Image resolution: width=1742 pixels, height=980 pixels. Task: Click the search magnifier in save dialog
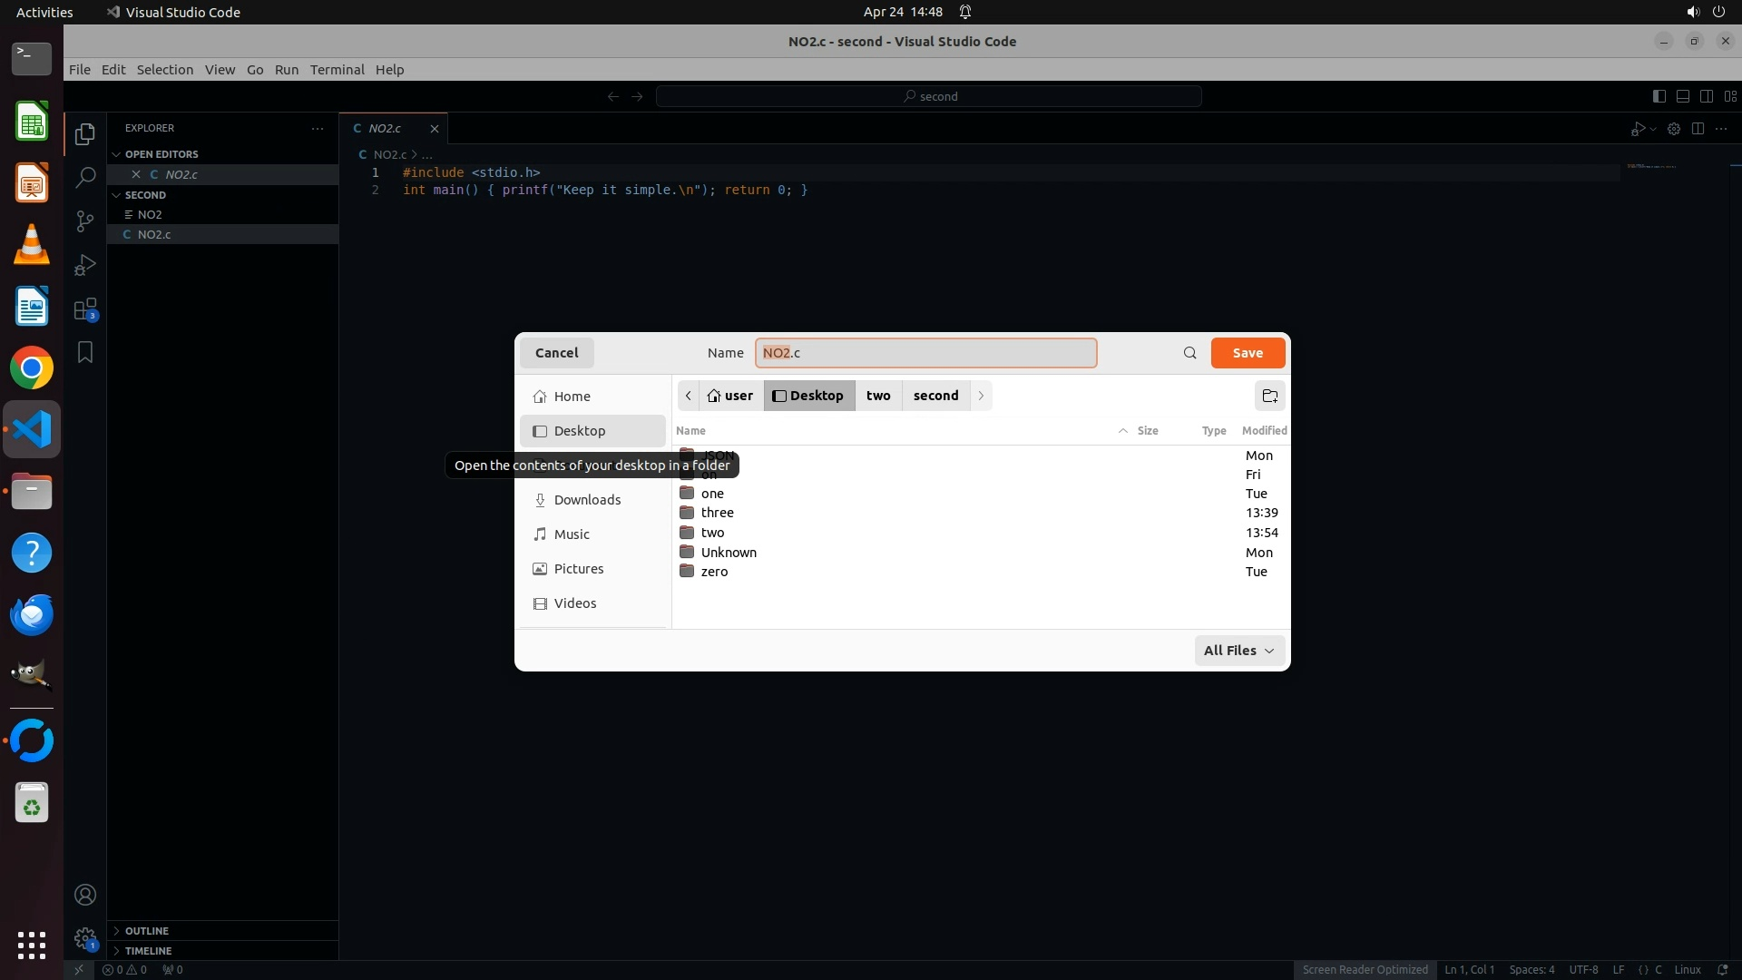(x=1189, y=353)
